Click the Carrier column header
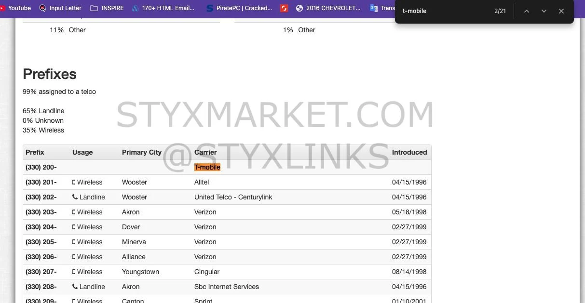 coord(205,152)
